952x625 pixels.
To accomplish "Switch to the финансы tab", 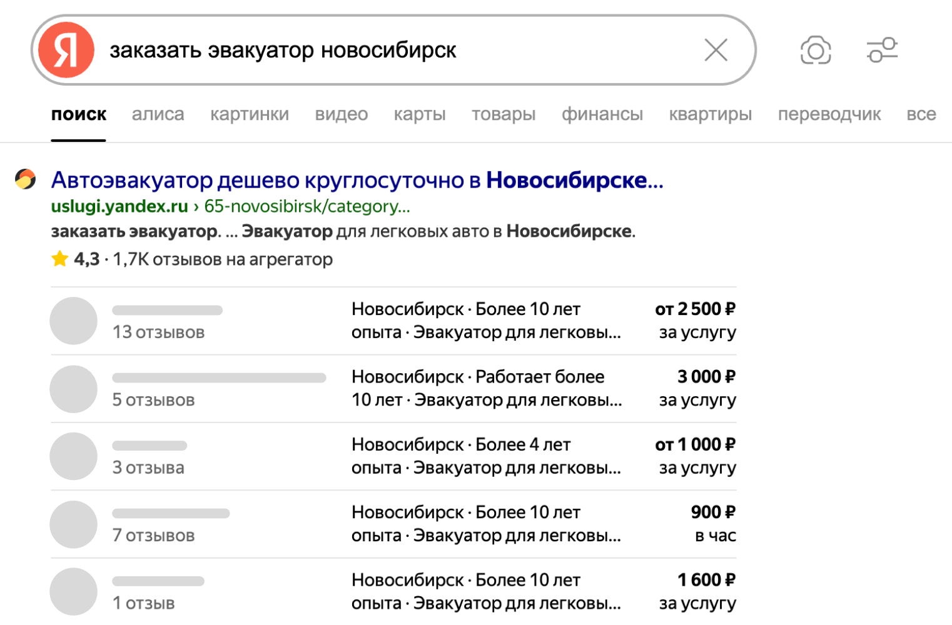I will pyautogui.click(x=602, y=114).
